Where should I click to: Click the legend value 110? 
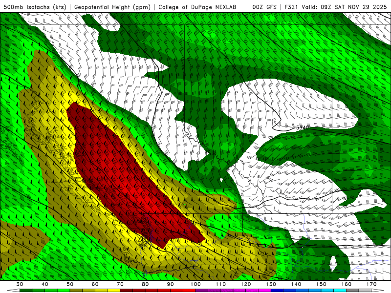pyautogui.click(x=221, y=284)
